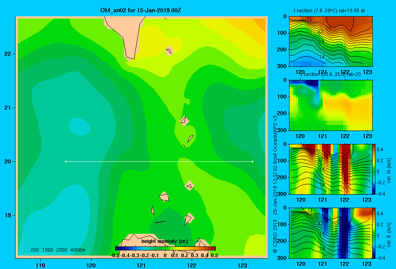Viewport: 396px width, 269px height.
Task: Click latitude 20 label on main map axis
Action: point(8,161)
